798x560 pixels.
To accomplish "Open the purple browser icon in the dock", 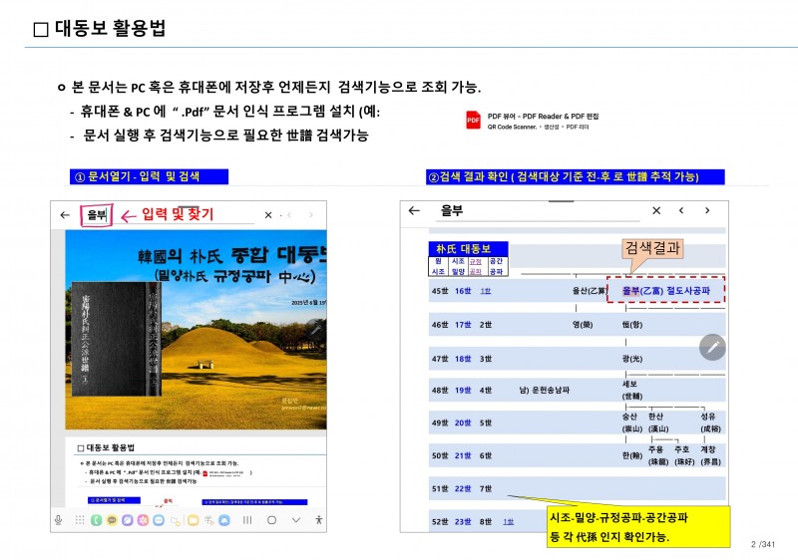I will [128, 520].
